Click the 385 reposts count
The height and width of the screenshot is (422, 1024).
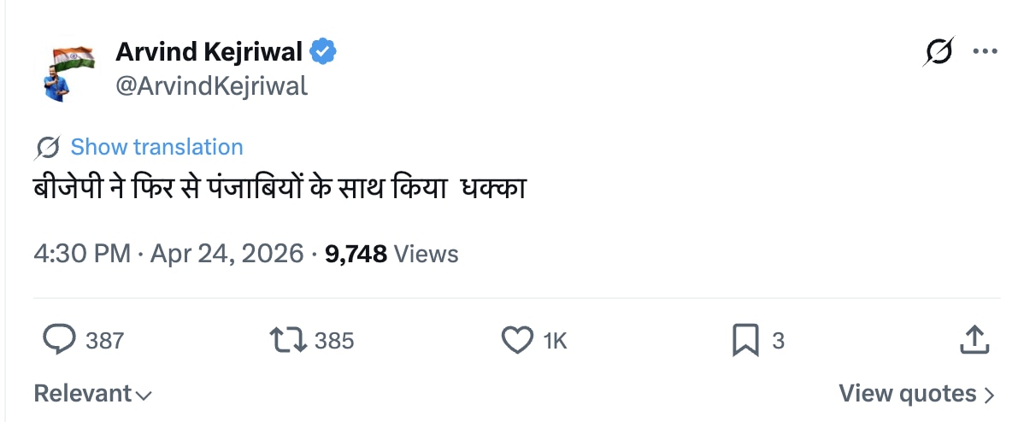(x=334, y=341)
